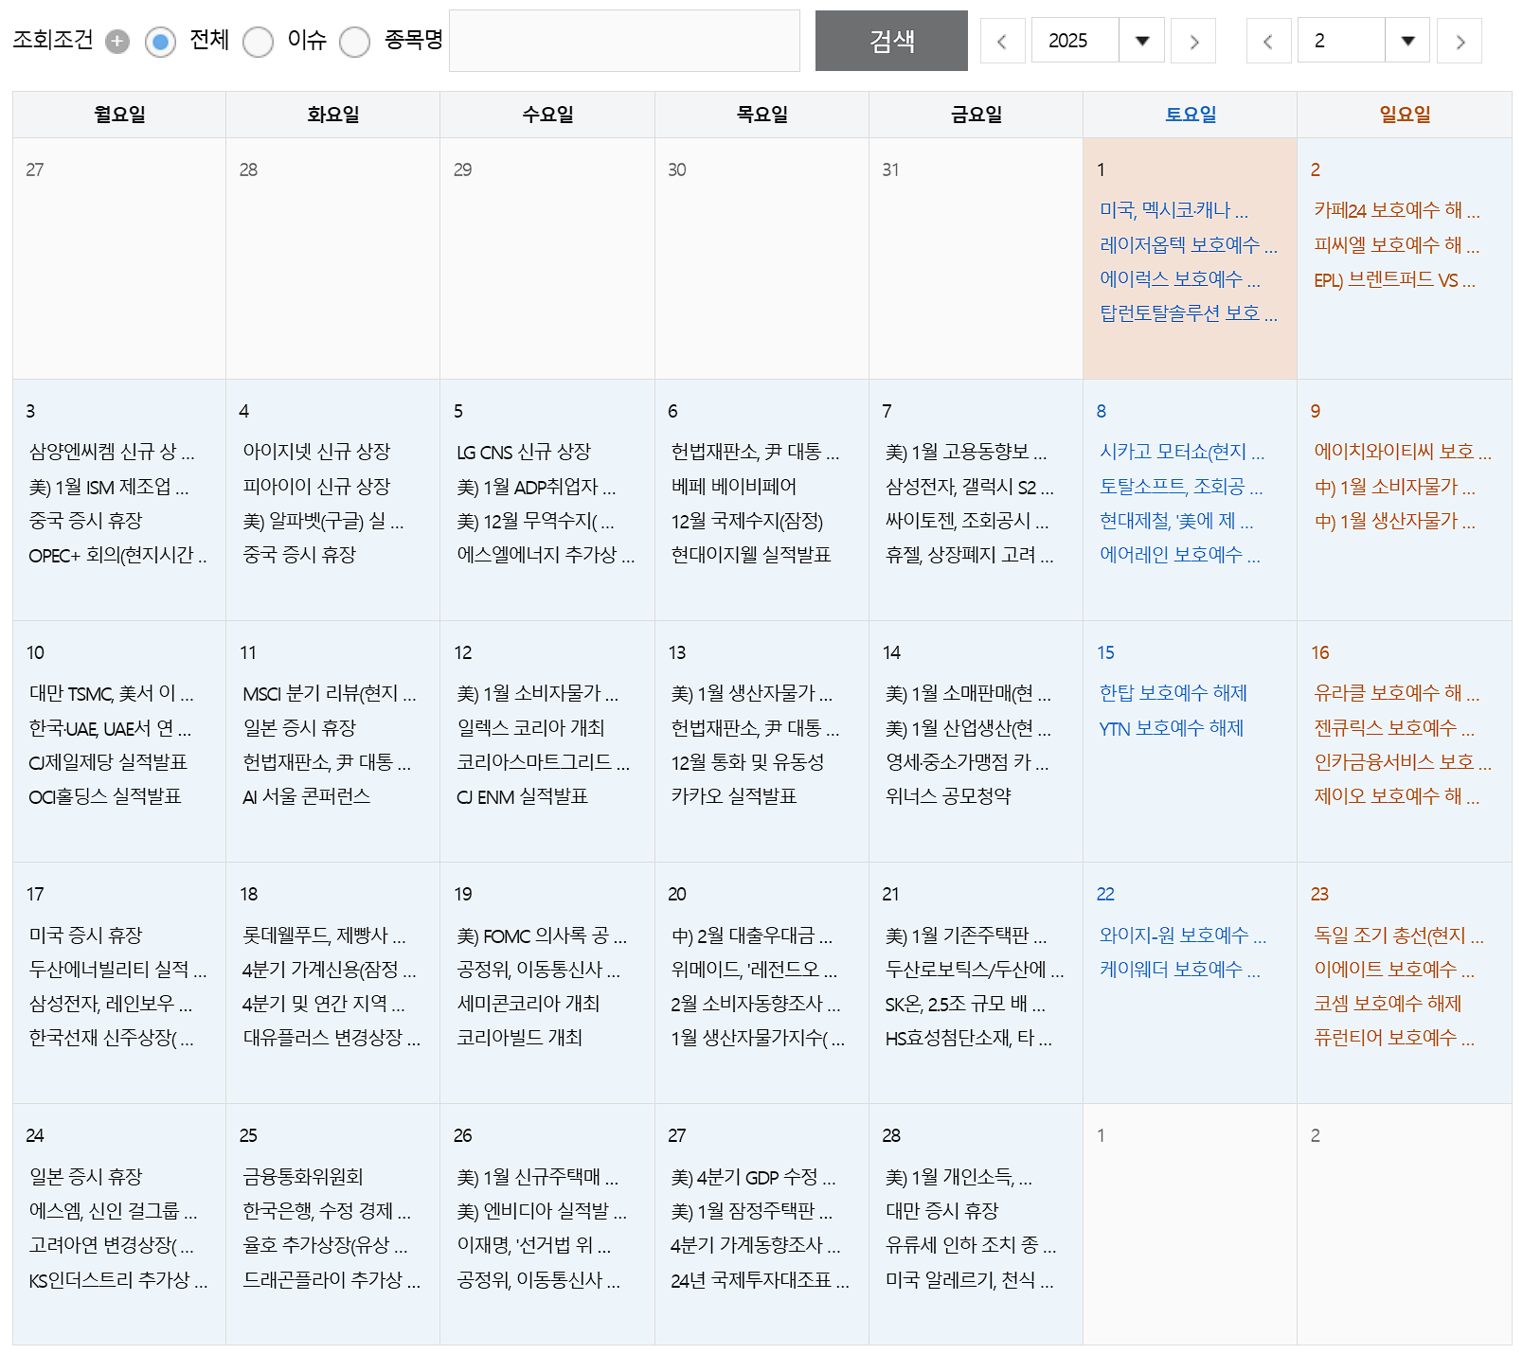Image resolution: width=1523 pixels, height=1354 pixels.
Task: Open the 코셈 보호예수 해제 link on the 23rd
Action: pyautogui.click(x=1388, y=1004)
